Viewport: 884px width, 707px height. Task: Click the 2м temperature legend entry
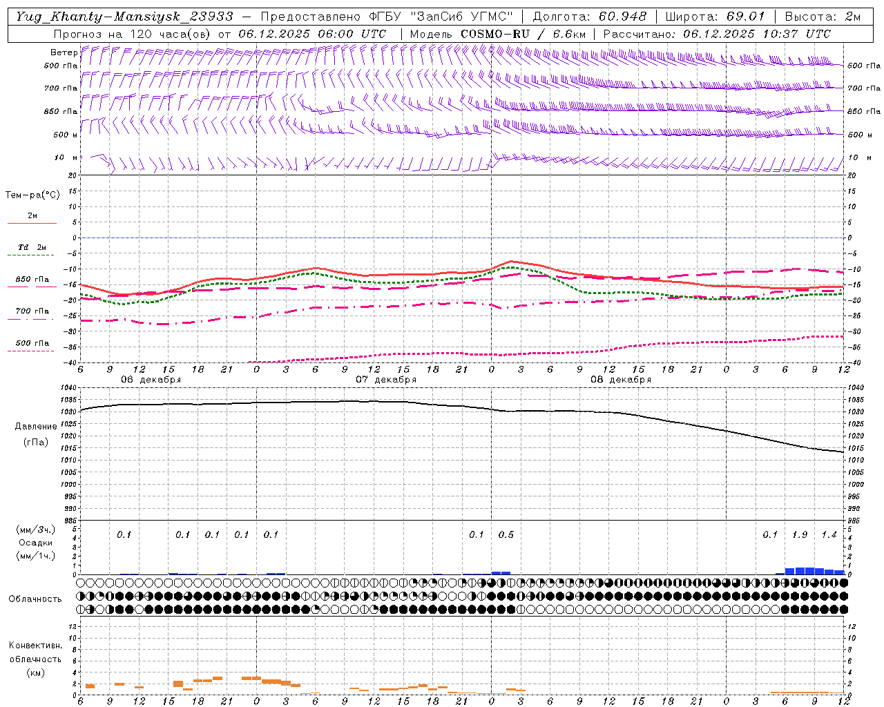click(32, 215)
